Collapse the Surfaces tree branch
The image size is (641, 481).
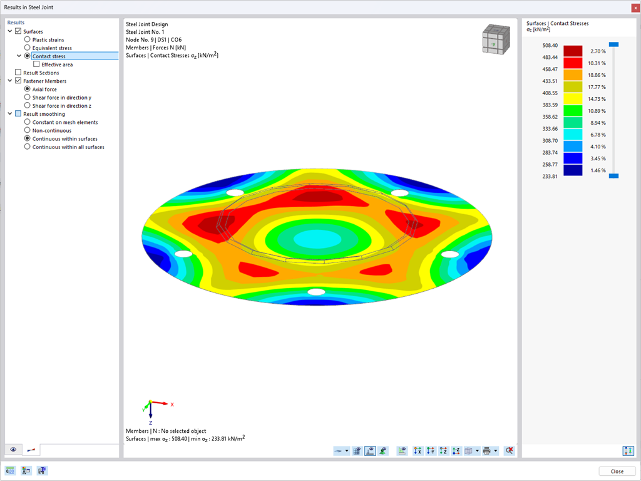point(11,31)
